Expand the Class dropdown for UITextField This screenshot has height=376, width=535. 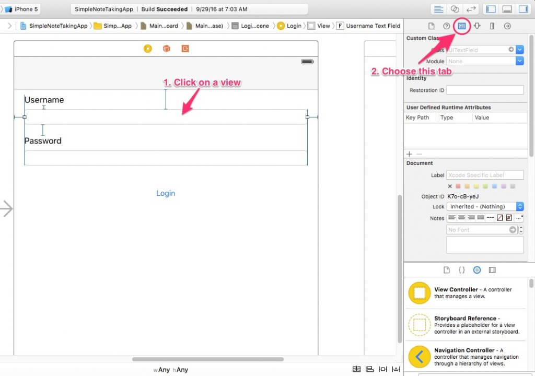[x=520, y=50]
